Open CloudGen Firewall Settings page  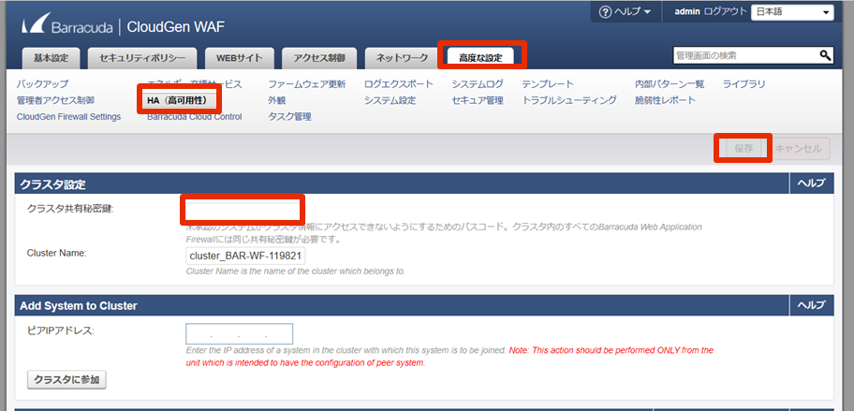(x=68, y=116)
